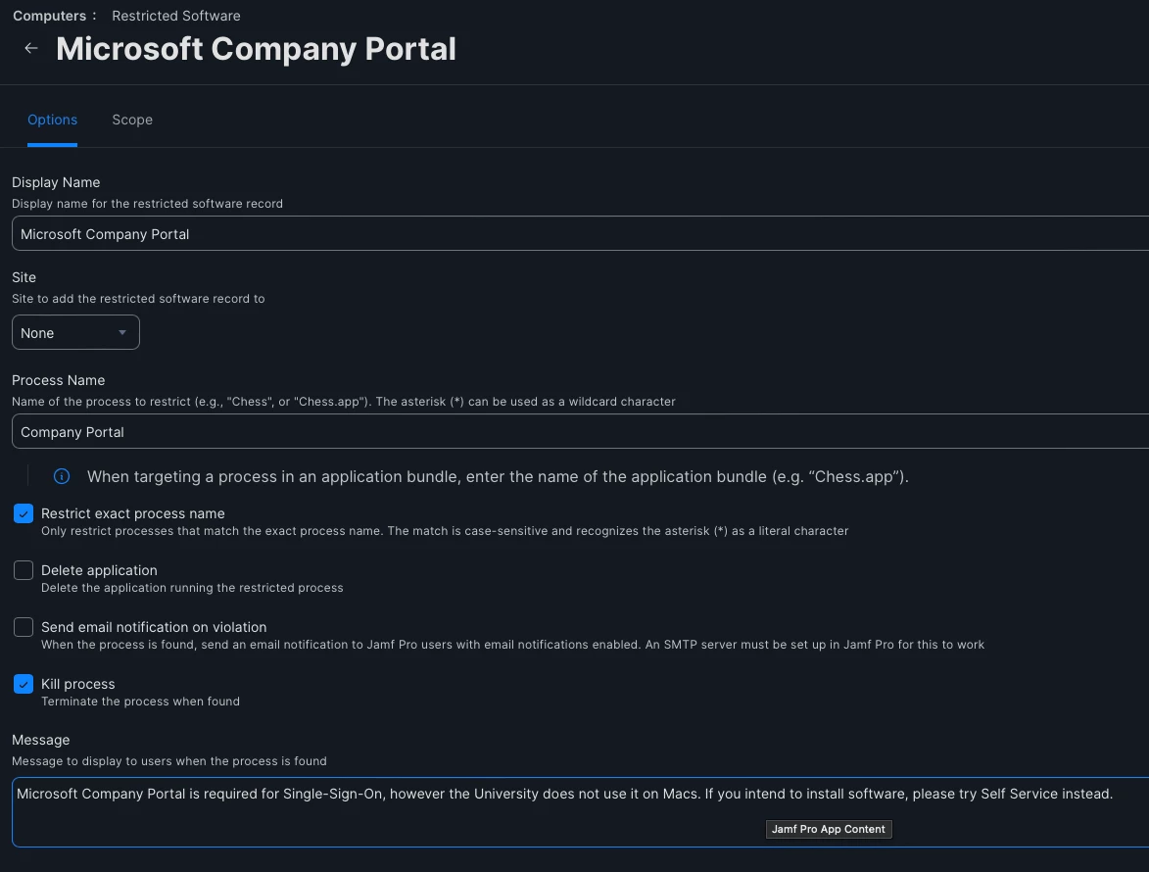The image size is (1149, 872).
Task: Open the Computers breadcrumb
Action: point(49,16)
